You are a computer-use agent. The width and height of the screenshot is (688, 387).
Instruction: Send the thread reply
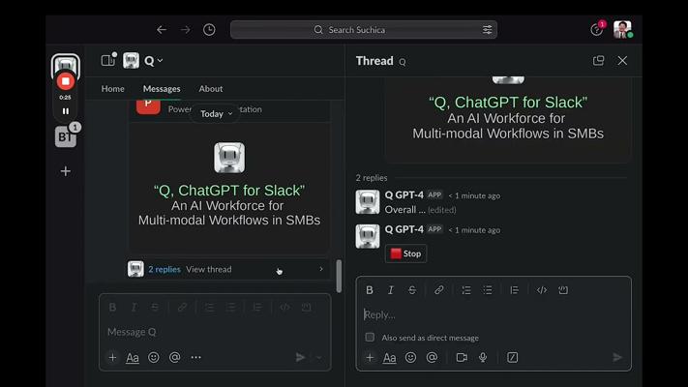(617, 358)
